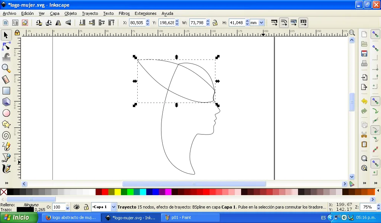381x223 pixels.
Task: Click the scissors Cut icon
Action: click(364, 135)
